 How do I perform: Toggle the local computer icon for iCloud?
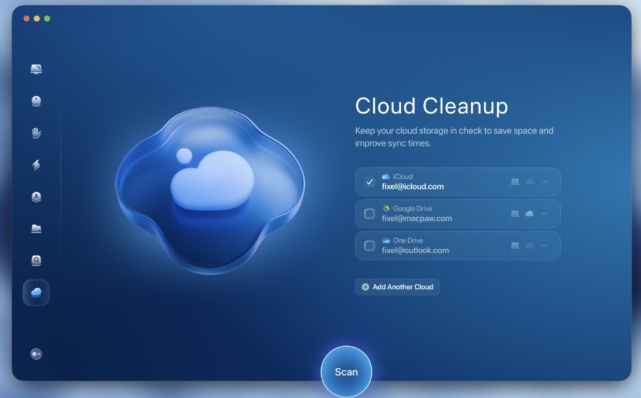(x=515, y=182)
